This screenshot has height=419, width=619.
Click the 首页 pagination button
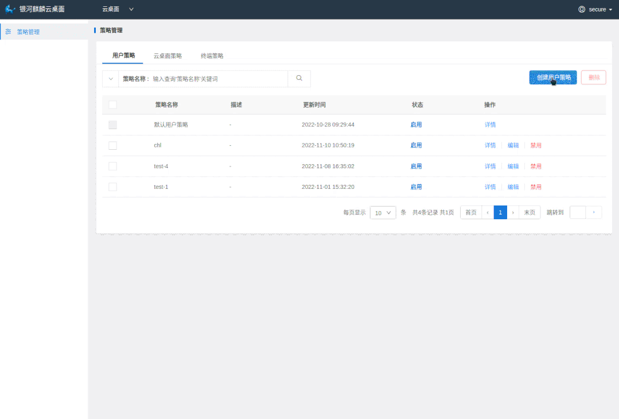pos(471,212)
